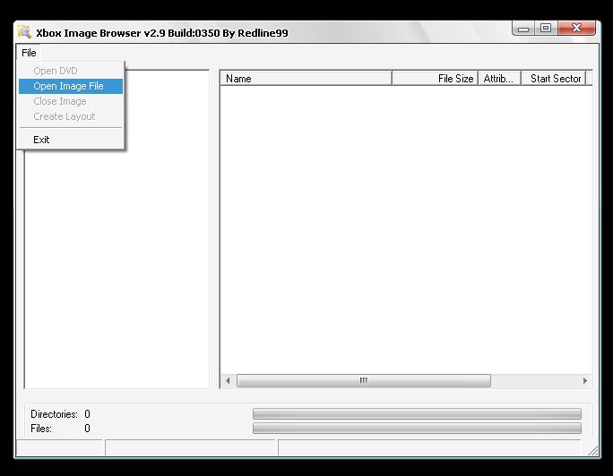Sort by the File Size column header

click(436, 79)
